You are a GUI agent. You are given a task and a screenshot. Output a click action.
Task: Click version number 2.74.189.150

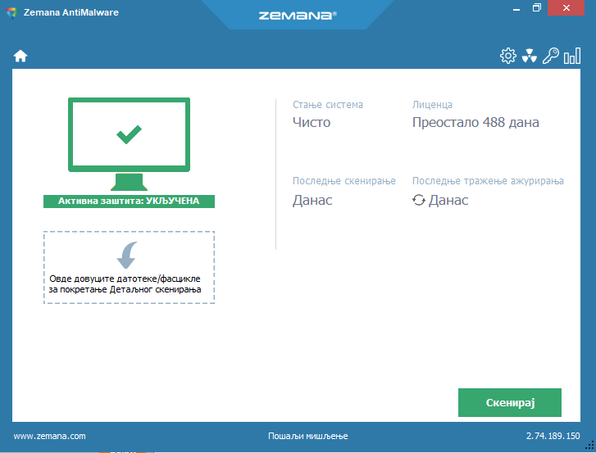click(553, 436)
